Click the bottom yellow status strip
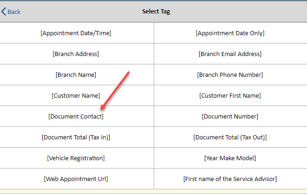 pos(153,192)
